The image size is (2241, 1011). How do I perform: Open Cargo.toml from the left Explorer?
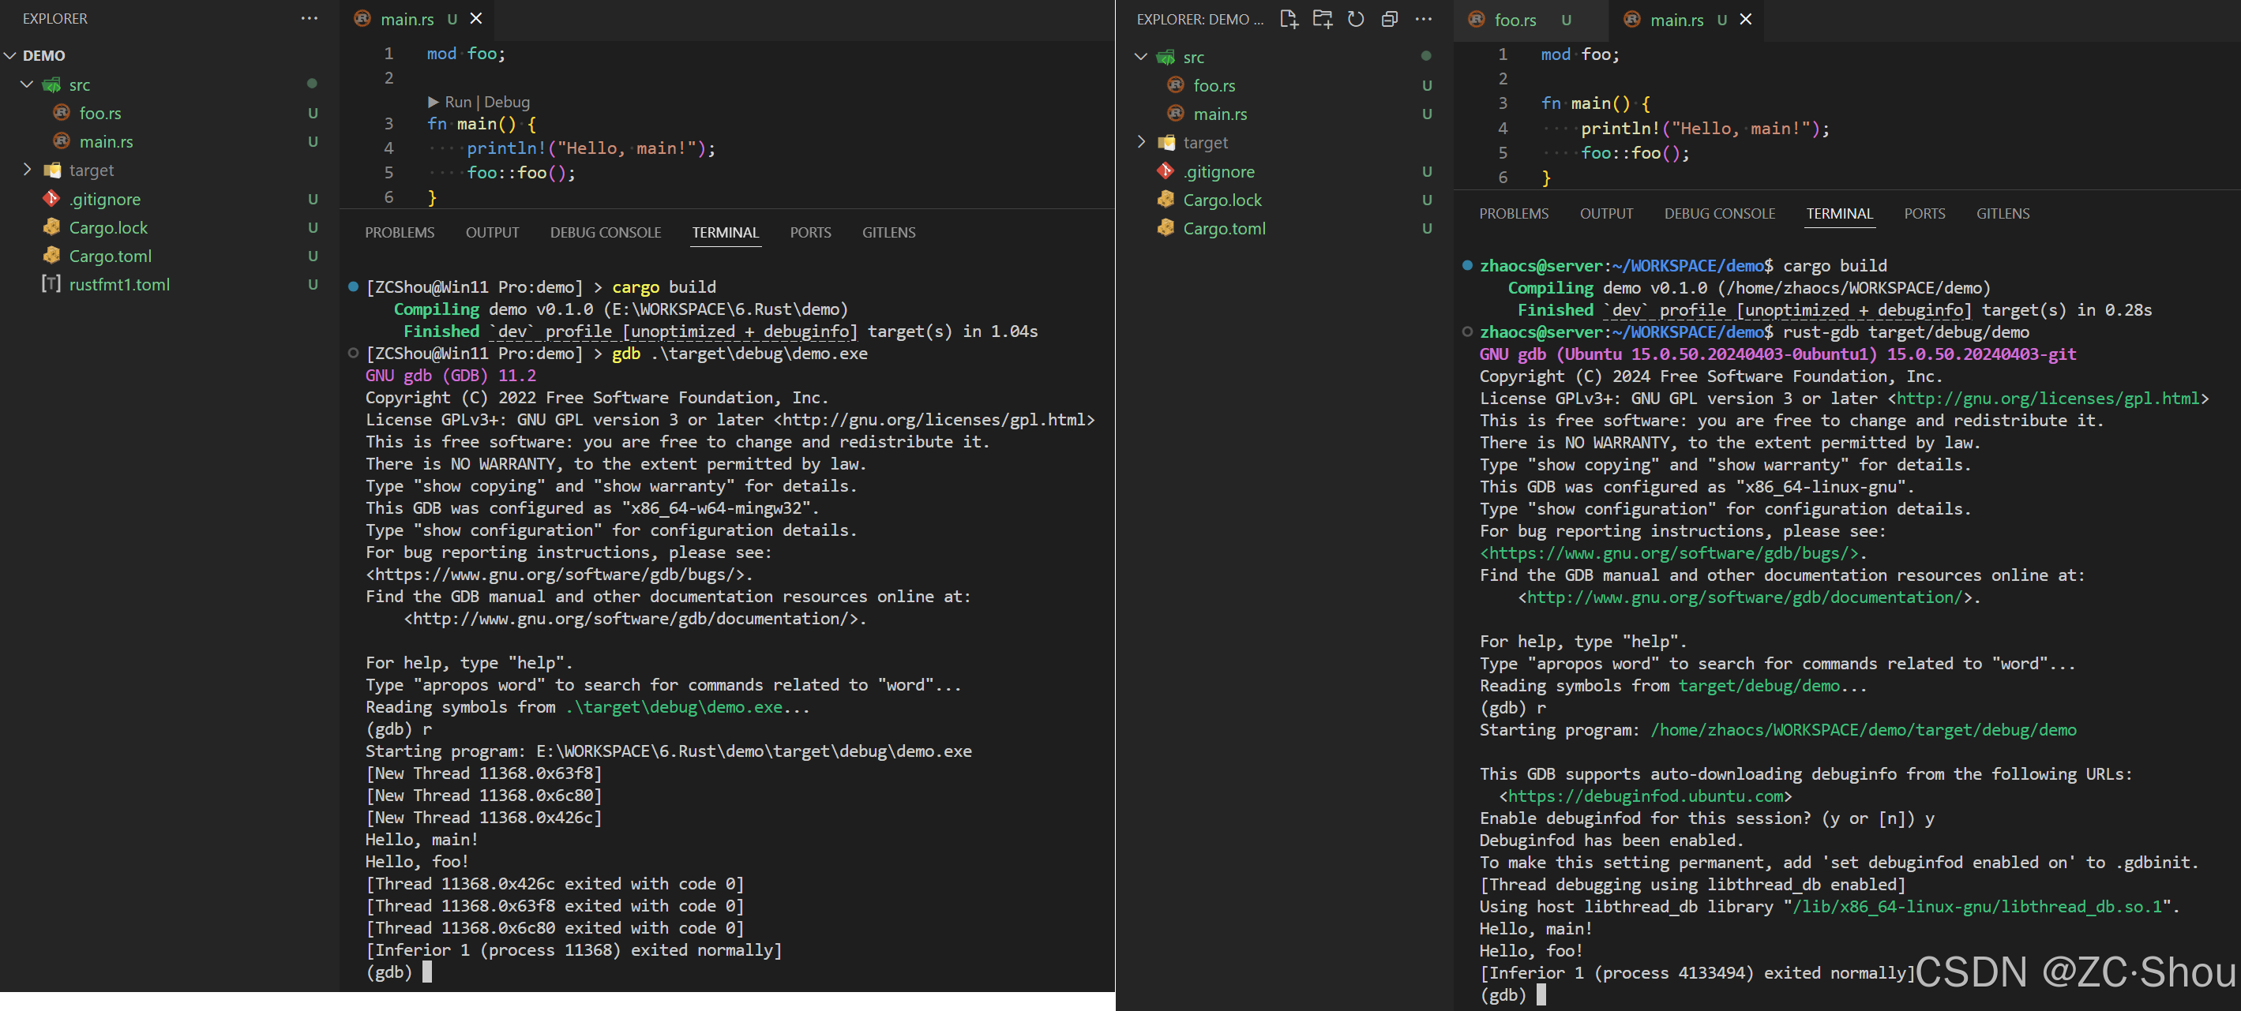(109, 256)
